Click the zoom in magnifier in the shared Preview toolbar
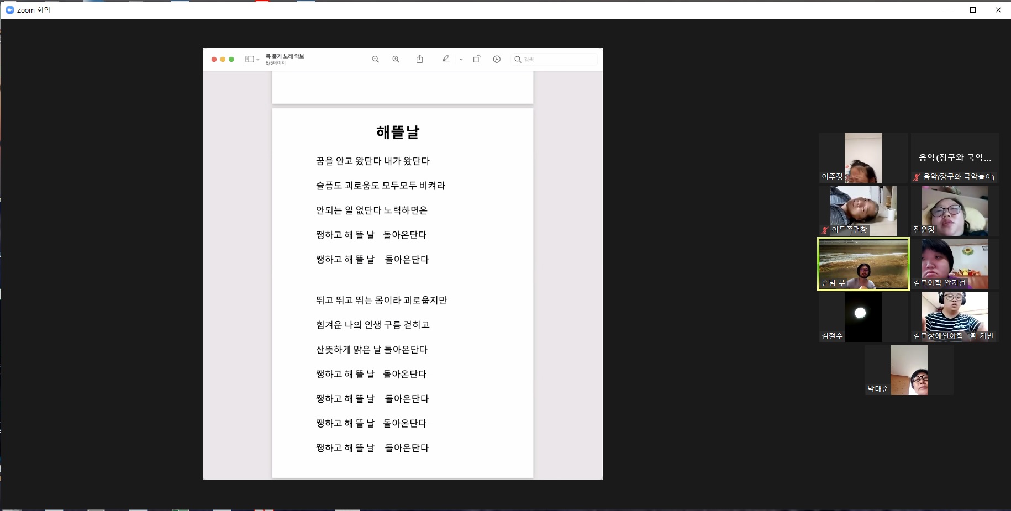This screenshot has width=1011, height=511. click(396, 59)
